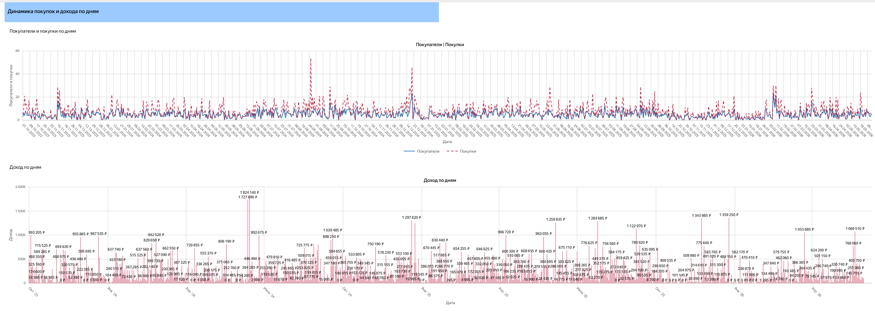This screenshot has height=311, width=875.
Task: Click the x-axis tick 'Янв. '26'
Action: click(x=739, y=292)
